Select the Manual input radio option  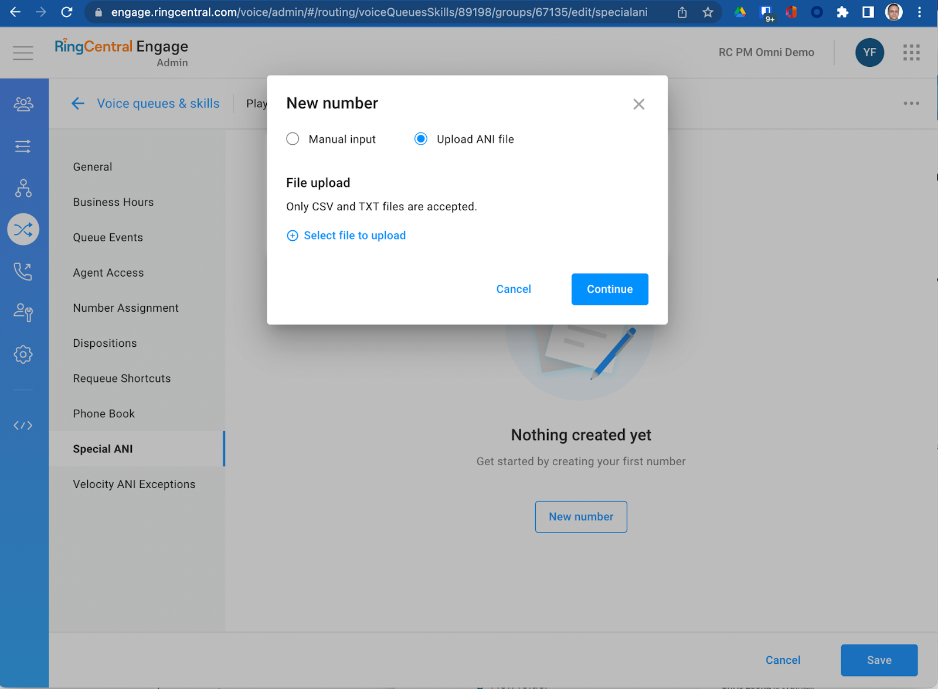pos(293,139)
